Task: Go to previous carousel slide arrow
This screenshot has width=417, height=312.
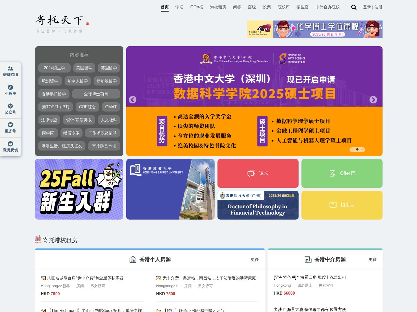Action: 133,100
